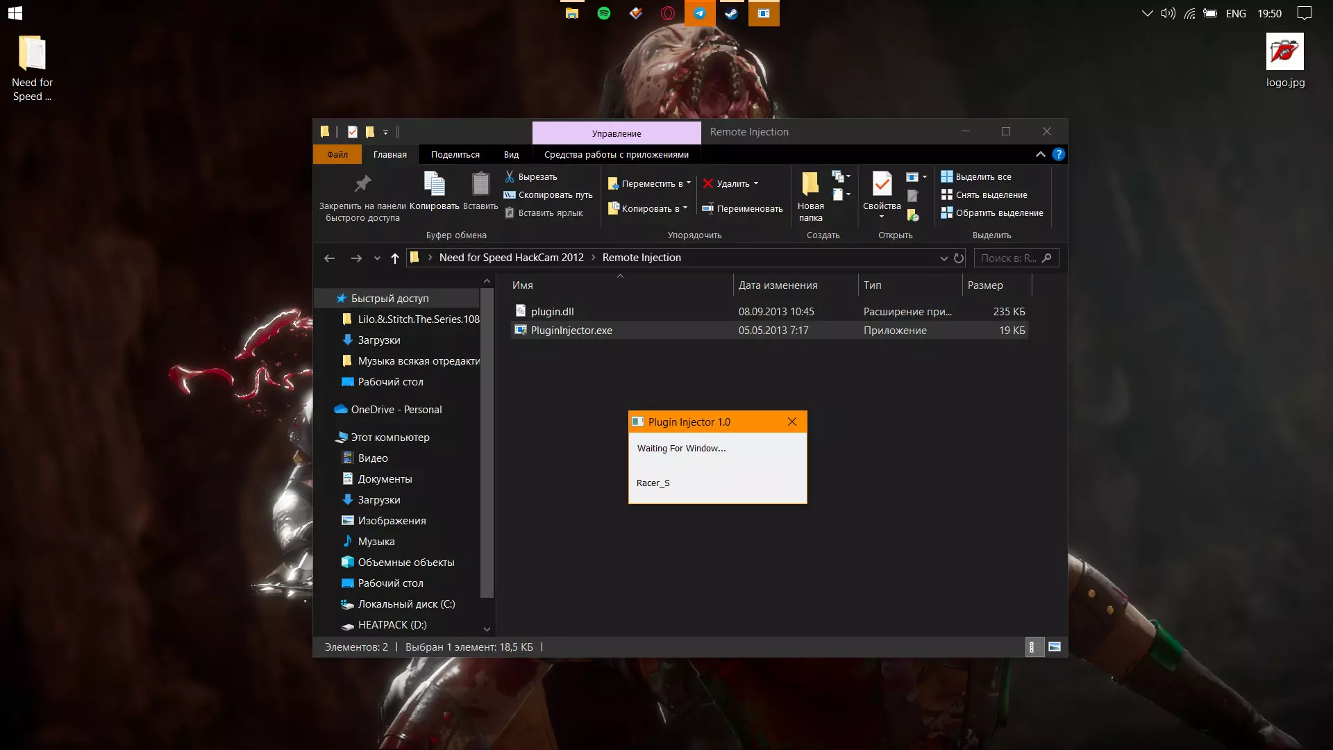Create a new folder with Новая папка

point(810,196)
